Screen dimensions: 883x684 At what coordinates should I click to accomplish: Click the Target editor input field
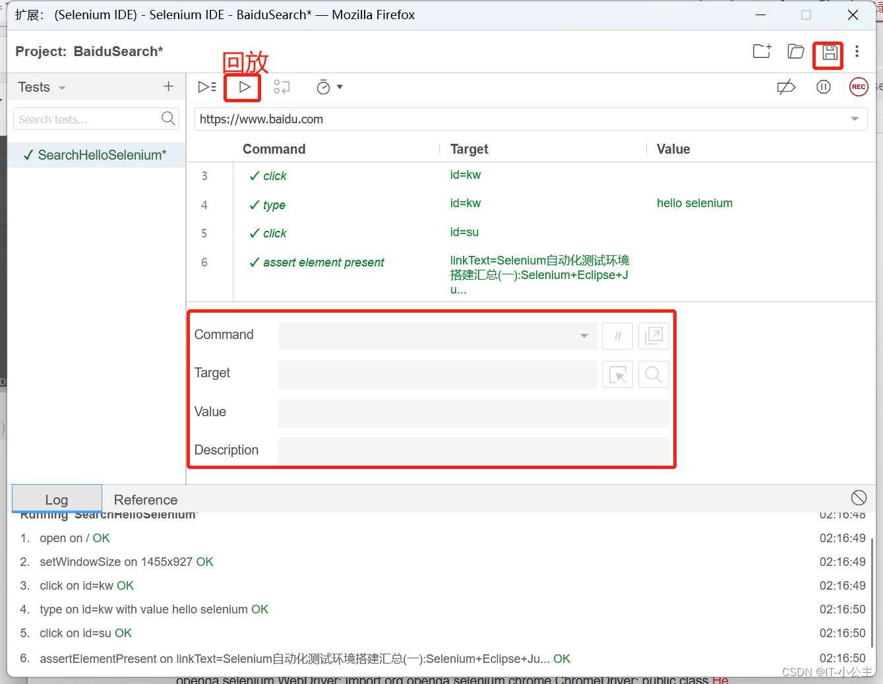(438, 374)
